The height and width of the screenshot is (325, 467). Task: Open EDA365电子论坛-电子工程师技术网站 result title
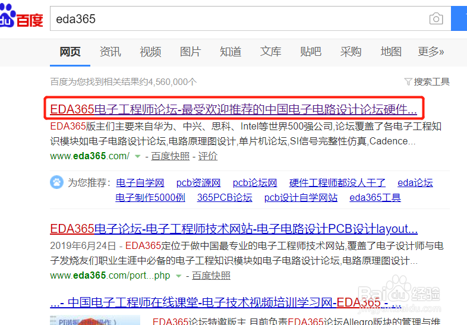[234, 229]
